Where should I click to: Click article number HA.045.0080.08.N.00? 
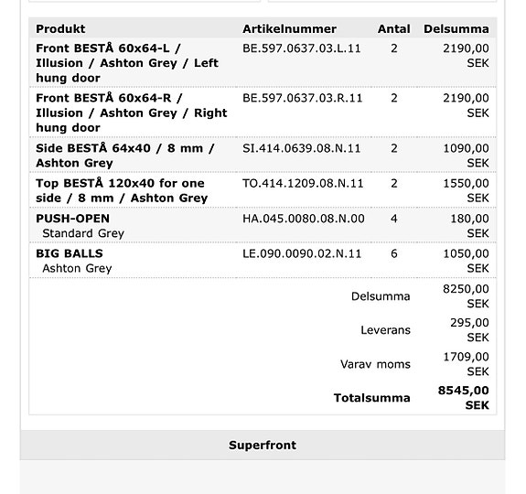coord(304,219)
